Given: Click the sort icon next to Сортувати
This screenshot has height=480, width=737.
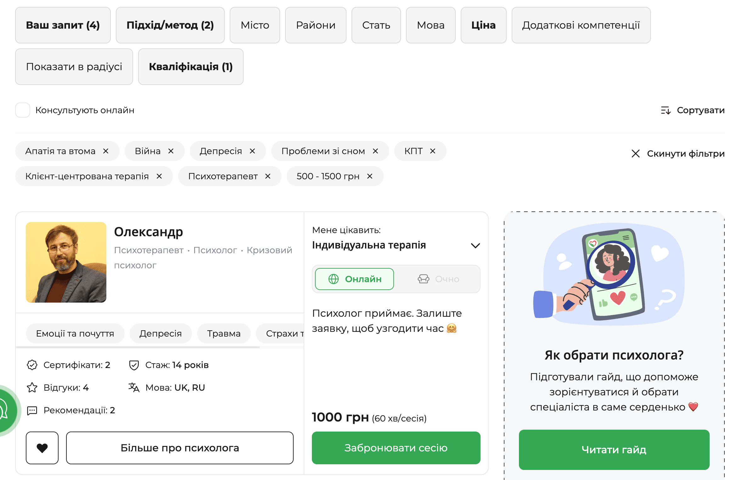Looking at the screenshot, I should coord(666,110).
